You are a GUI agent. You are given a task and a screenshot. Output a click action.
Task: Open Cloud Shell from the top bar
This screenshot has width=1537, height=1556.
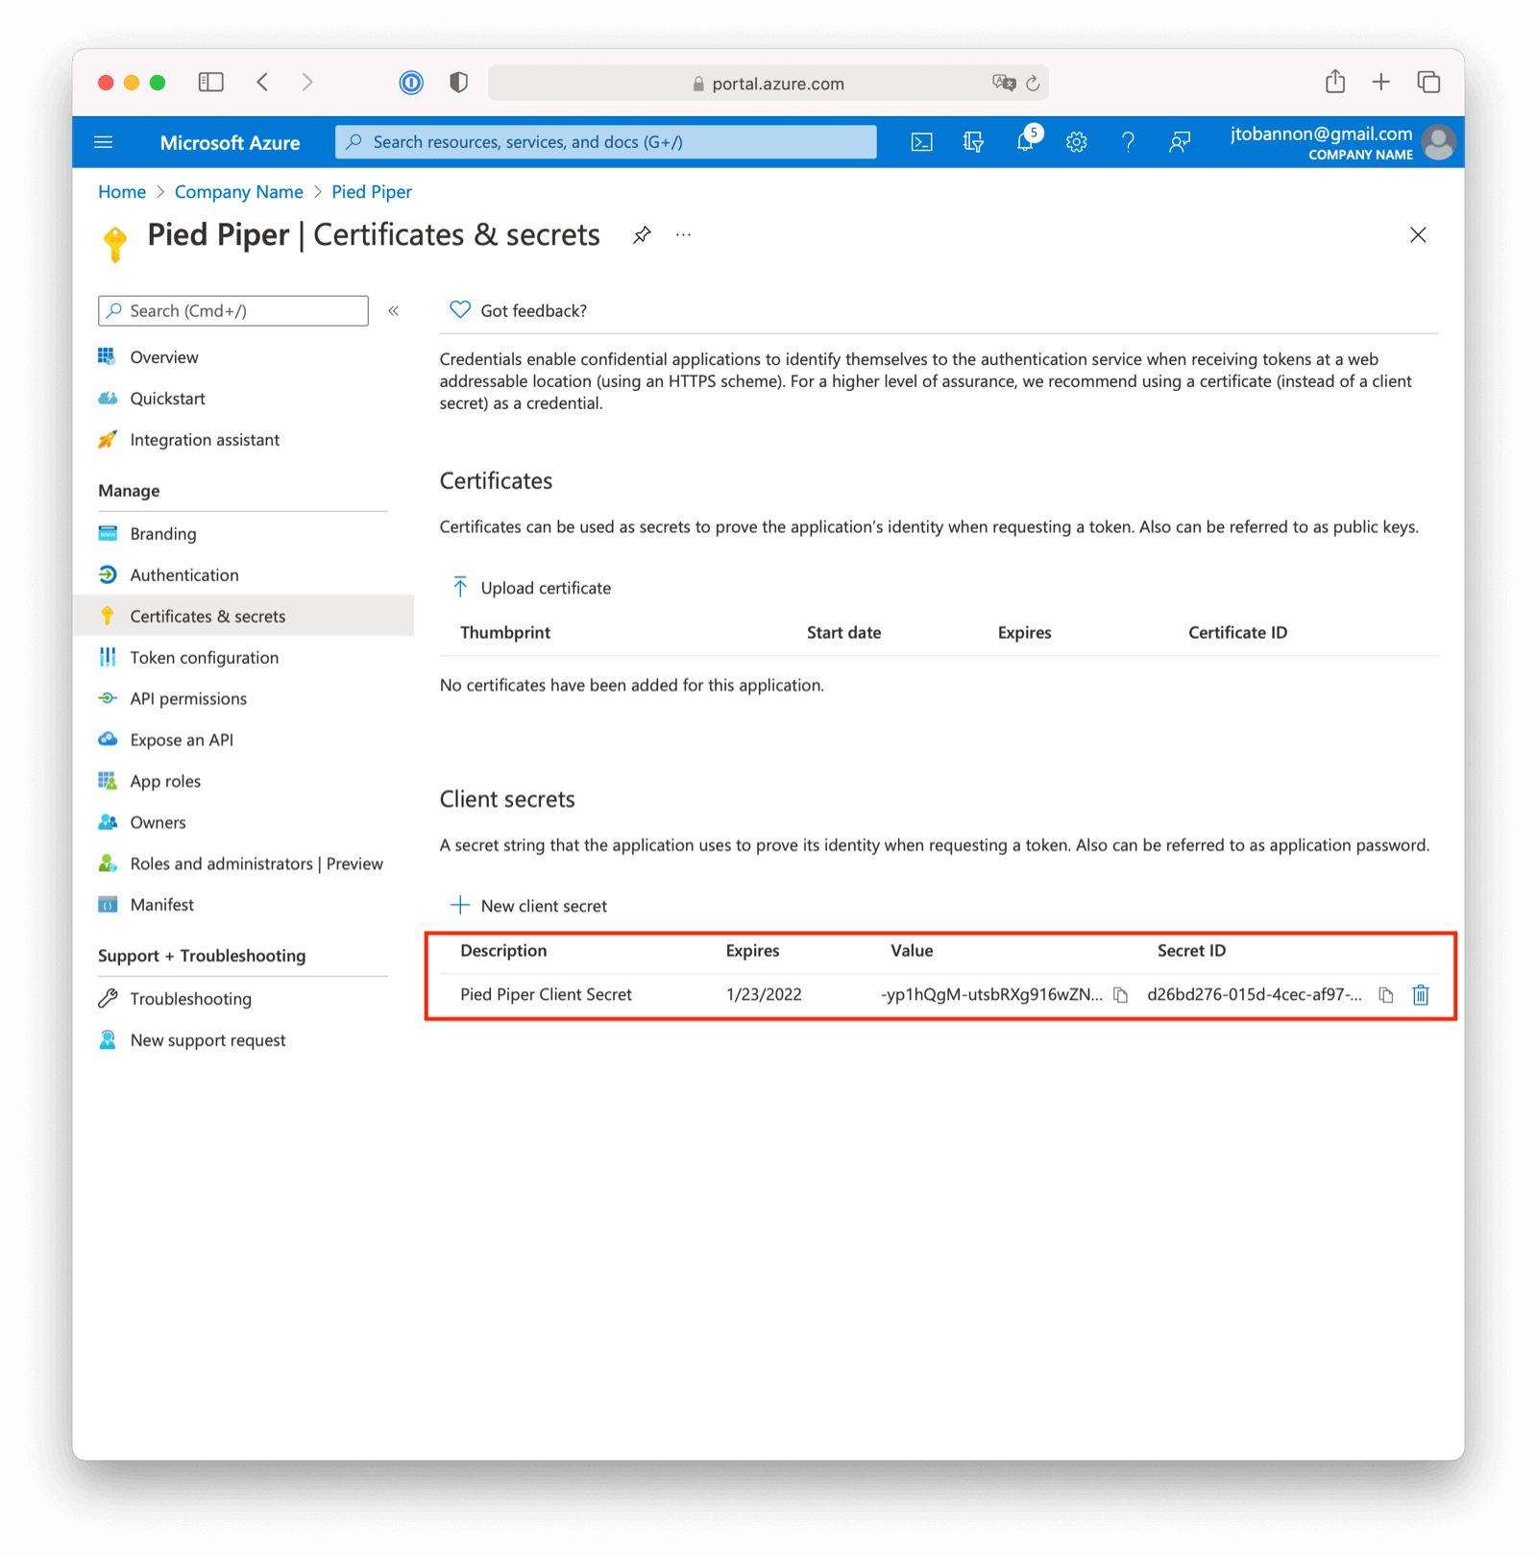tap(921, 142)
